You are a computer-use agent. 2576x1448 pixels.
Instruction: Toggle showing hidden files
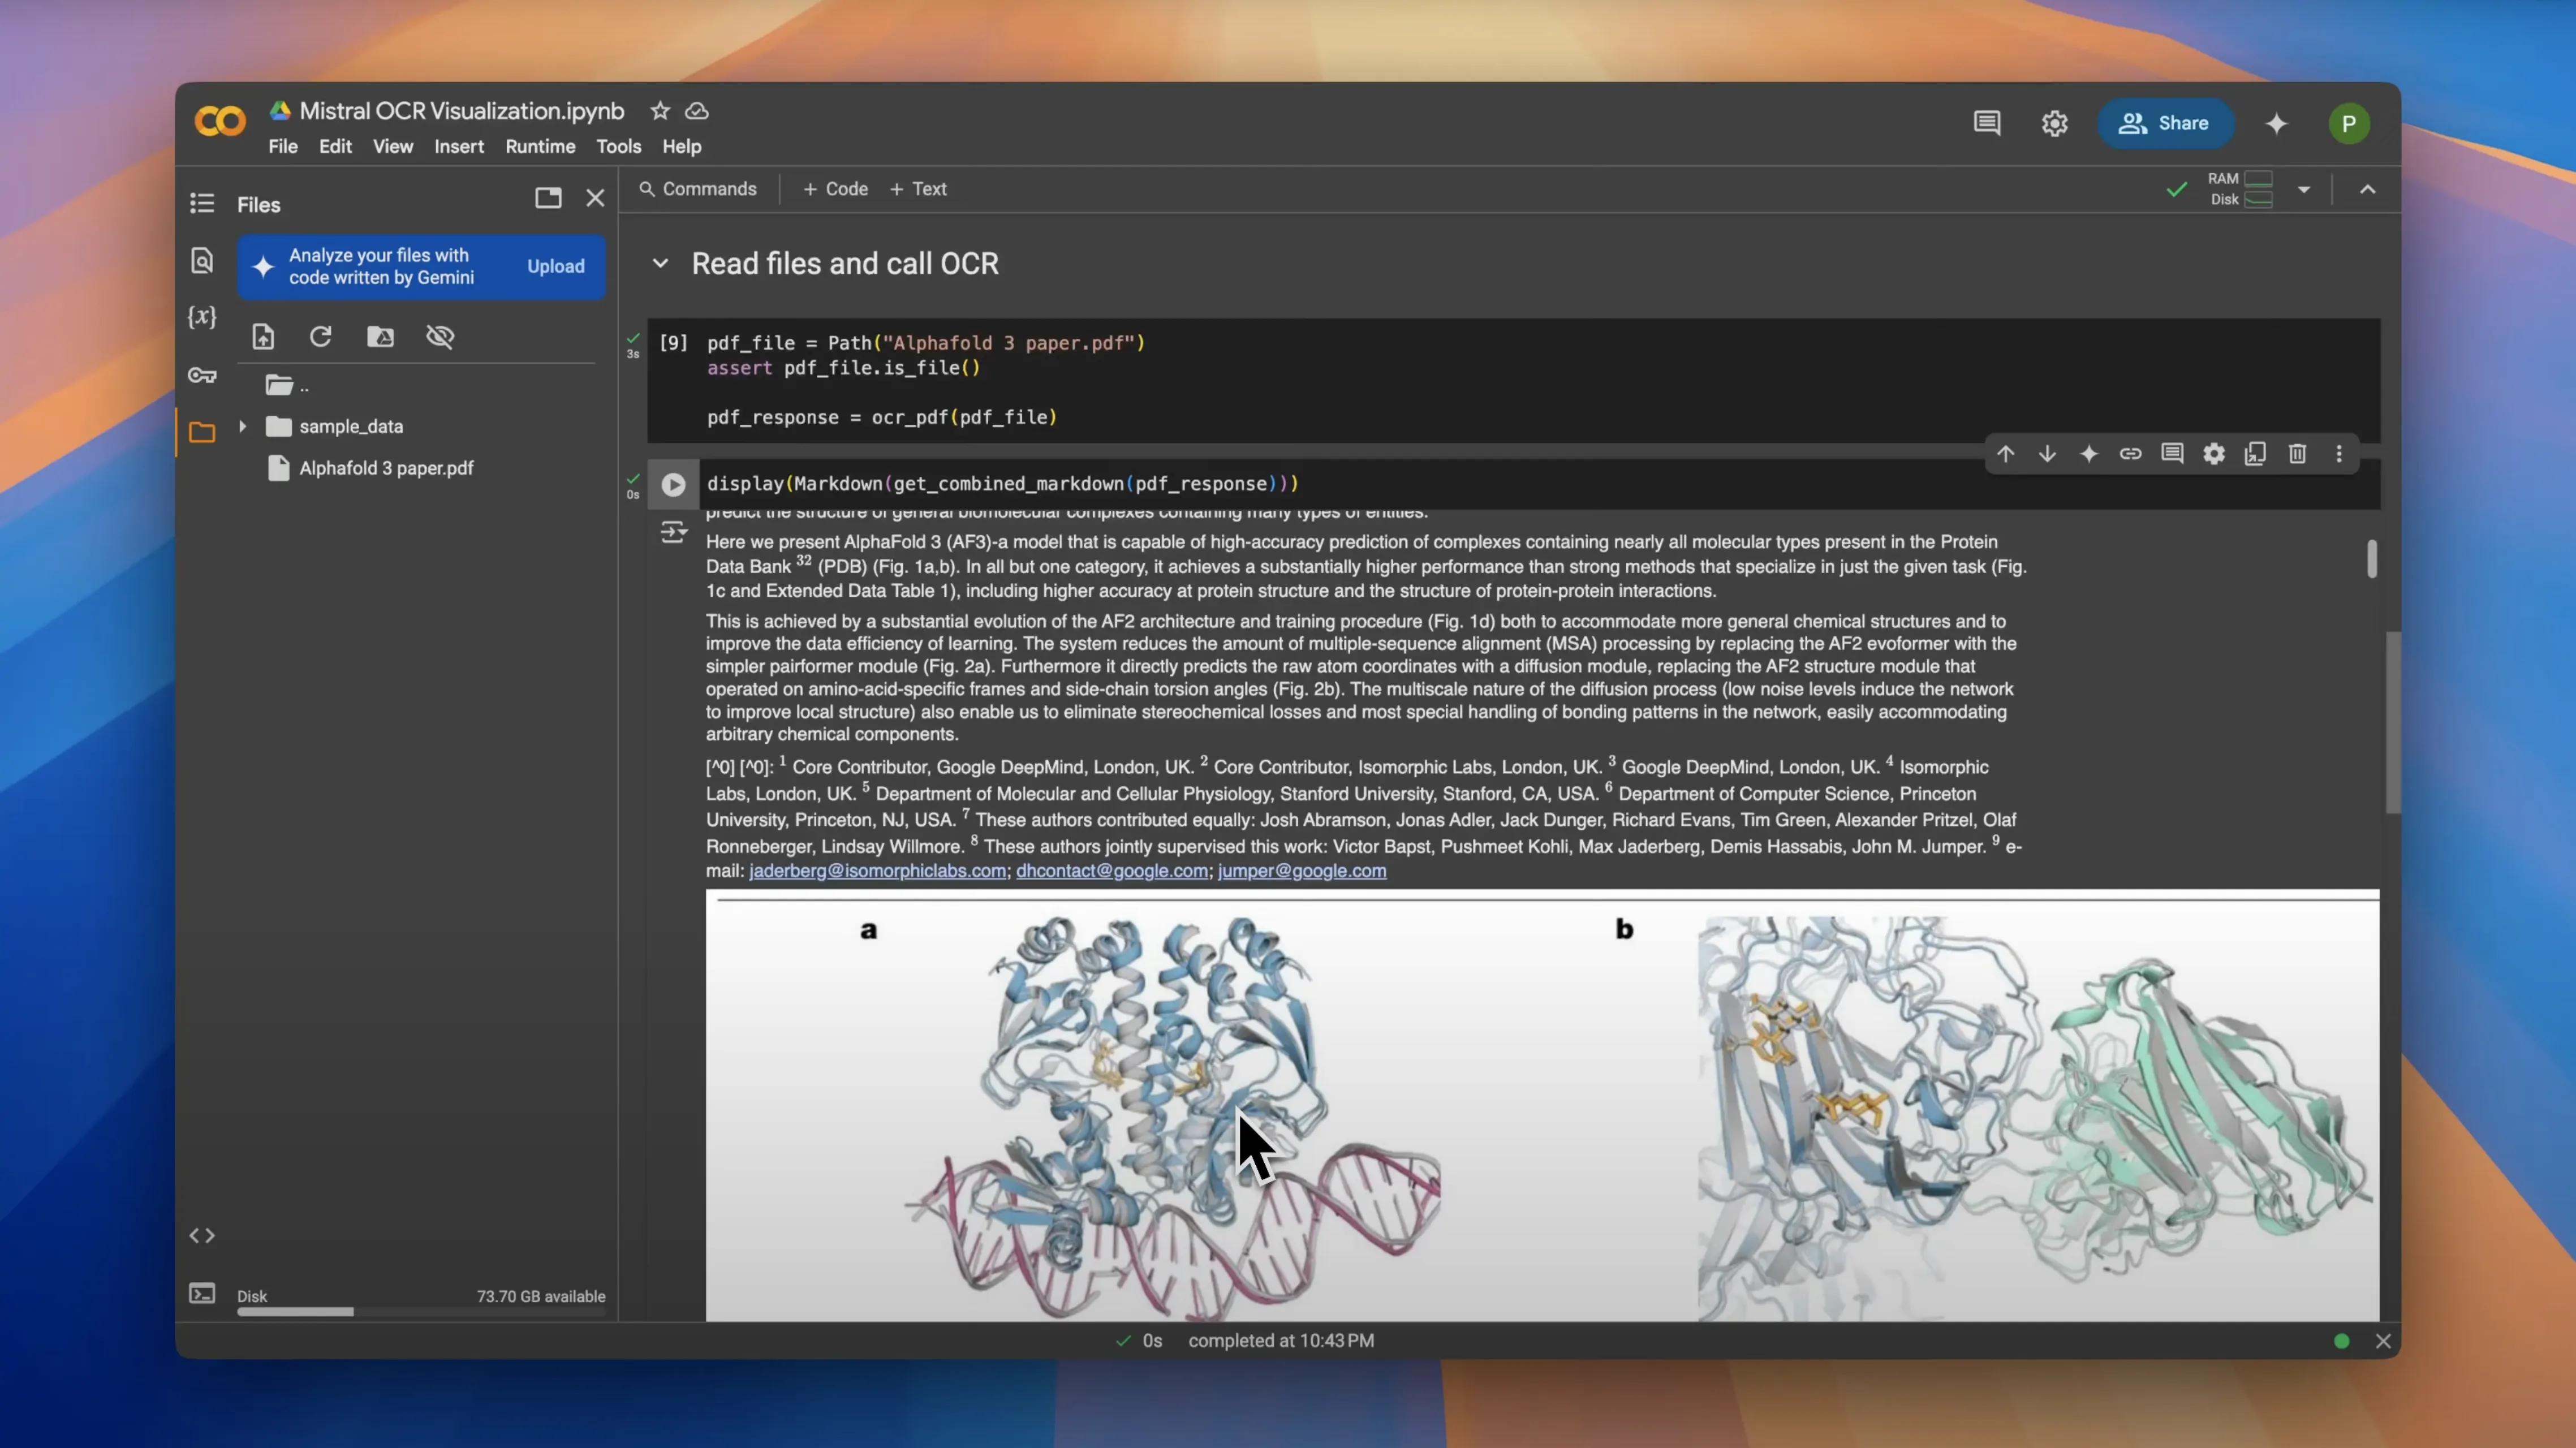click(x=440, y=336)
